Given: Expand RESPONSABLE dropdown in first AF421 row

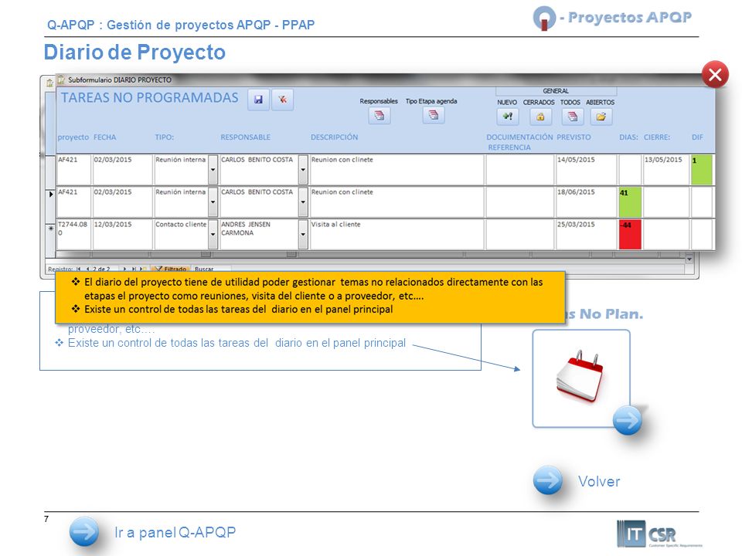Looking at the screenshot, I should click(303, 169).
